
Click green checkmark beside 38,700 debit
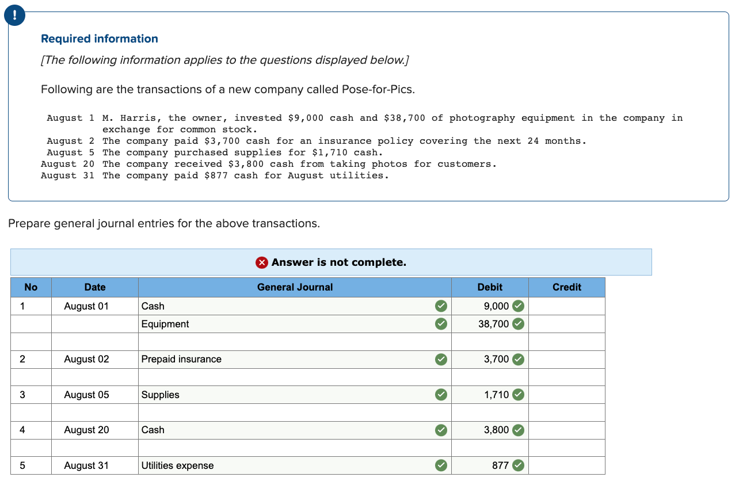(x=519, y=324)
